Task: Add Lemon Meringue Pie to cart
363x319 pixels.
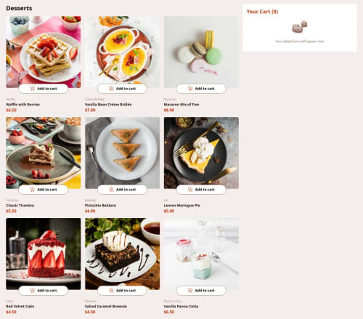Action: coord(201,190)
